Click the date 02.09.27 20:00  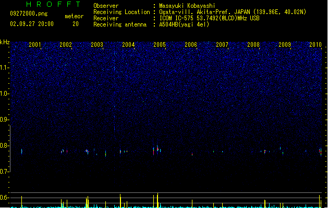coord(32,24)
